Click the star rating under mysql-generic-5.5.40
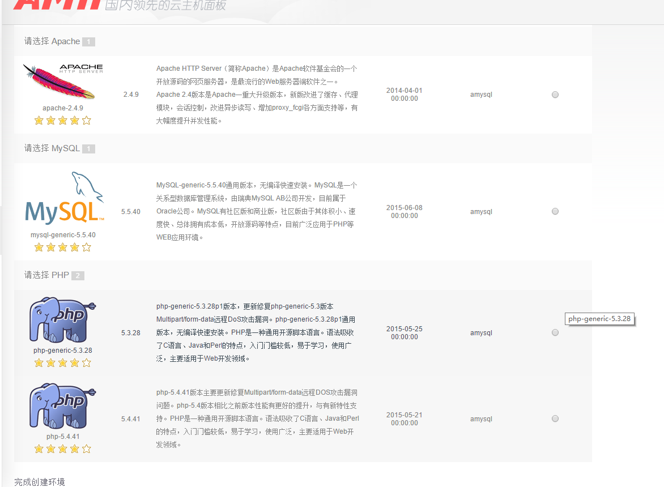 tap(62, 247)
